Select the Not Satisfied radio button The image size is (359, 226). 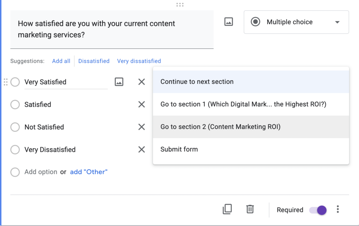click(15, 127)
